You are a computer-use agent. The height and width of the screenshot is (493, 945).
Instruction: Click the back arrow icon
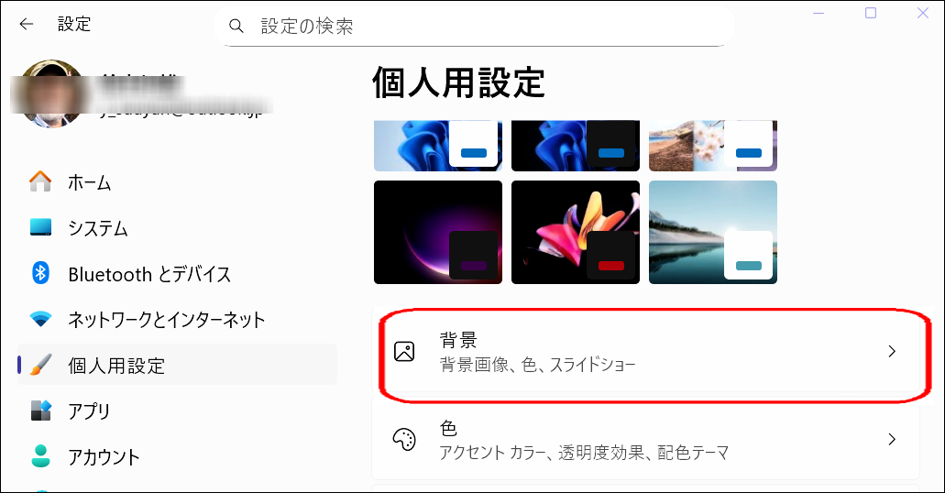coord(26,24)
